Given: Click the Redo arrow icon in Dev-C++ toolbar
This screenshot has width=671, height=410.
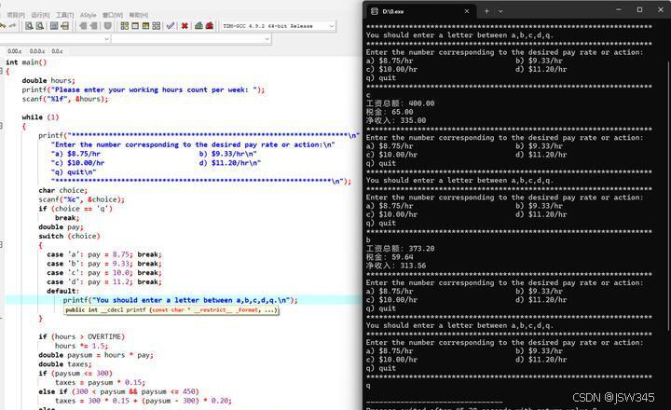Looking at the screenshot, I should pyautogui.click(x=12, y=26).
